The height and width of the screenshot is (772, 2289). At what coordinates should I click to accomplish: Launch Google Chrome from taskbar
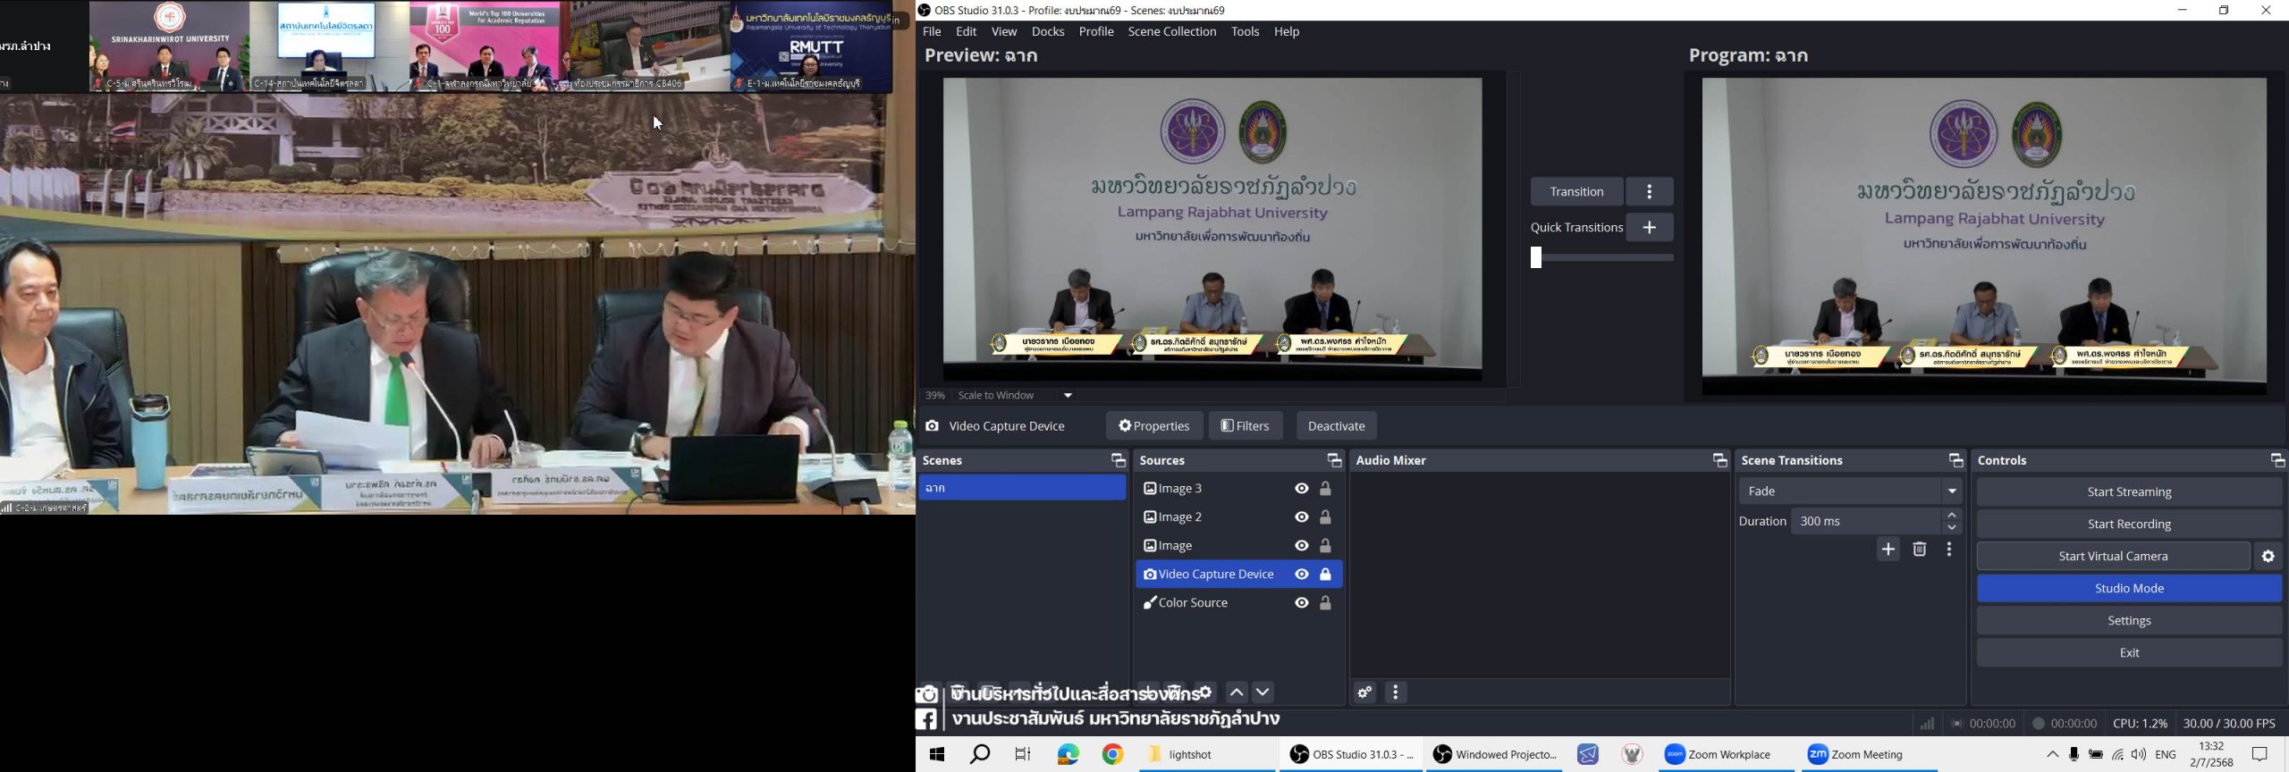point(1112,755)
